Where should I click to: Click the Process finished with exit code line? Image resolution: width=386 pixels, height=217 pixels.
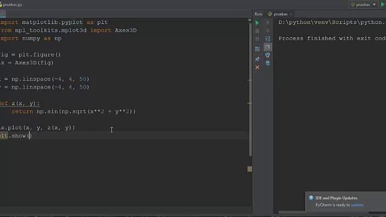pyautogui.click(x=332, y=39)
